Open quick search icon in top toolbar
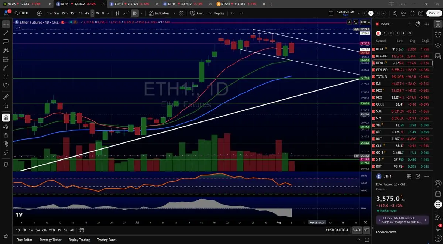Viewport: 443px width, 244px height. [x=395, y=13]
